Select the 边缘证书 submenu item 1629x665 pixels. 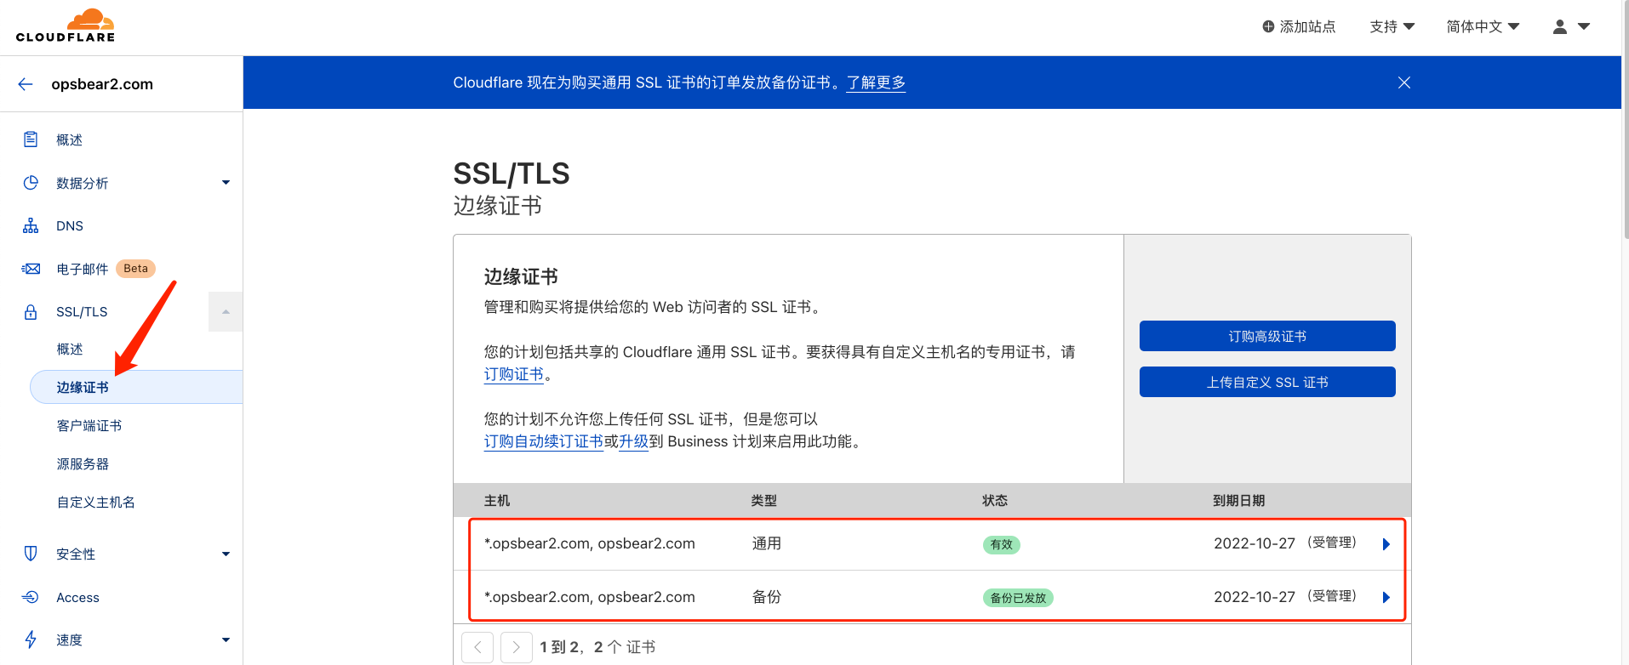136,387
